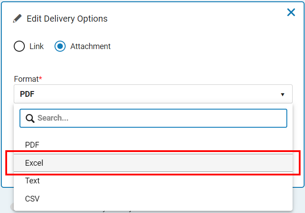
Task: Click the Edit Delivery Options title
Action: pyautogui.click(x=67, y=19)
